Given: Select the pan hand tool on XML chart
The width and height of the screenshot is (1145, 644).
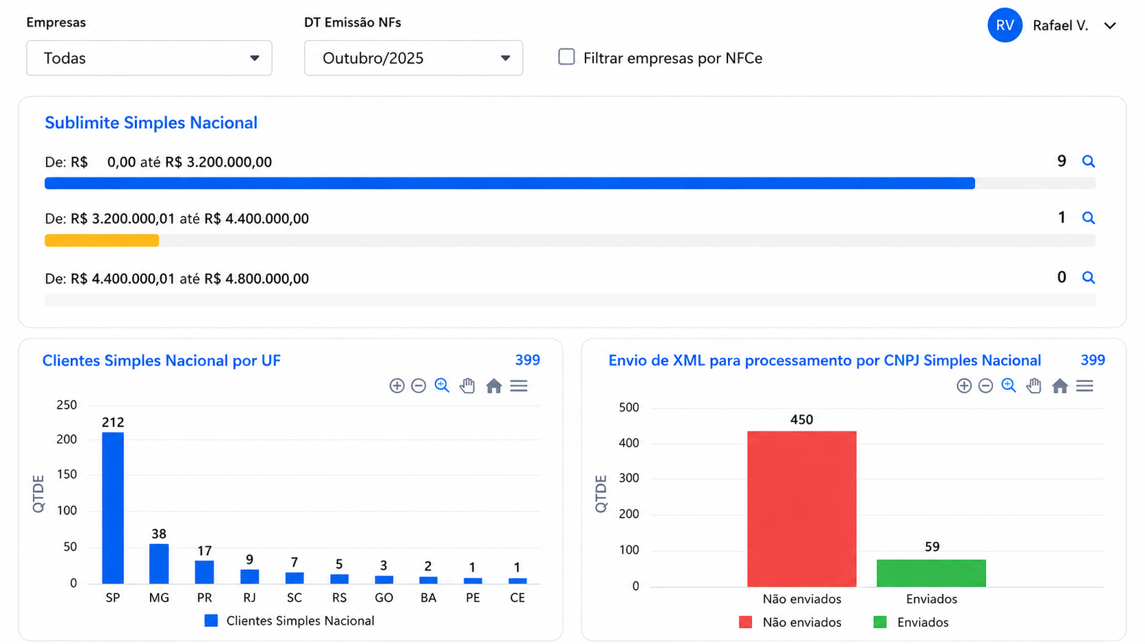Looking at the screenshot, I should [x=1033, y=386].
